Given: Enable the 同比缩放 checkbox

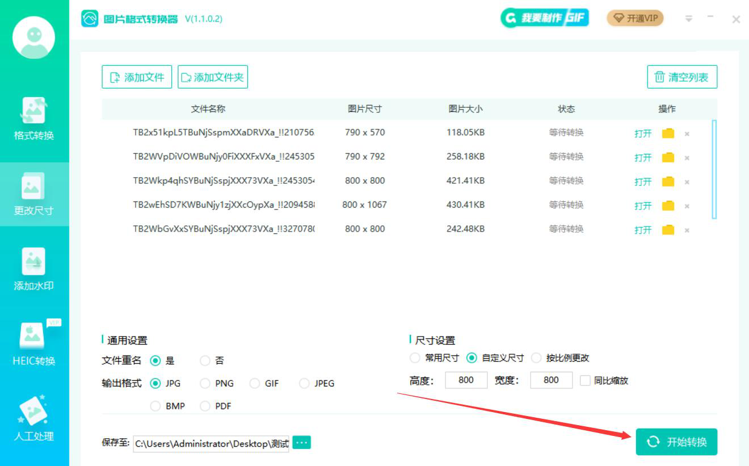Looking at the screenshot, I should pyautogui.click(x=585, y=380).
